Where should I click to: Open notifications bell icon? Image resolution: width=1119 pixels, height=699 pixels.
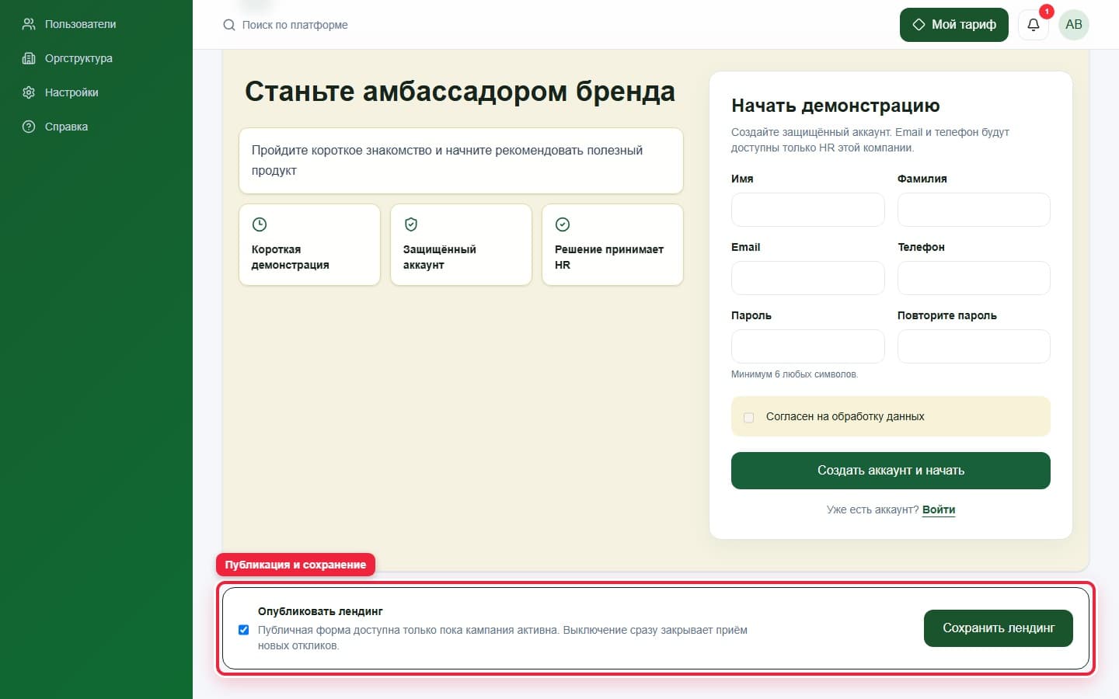tap(1034, 25)
